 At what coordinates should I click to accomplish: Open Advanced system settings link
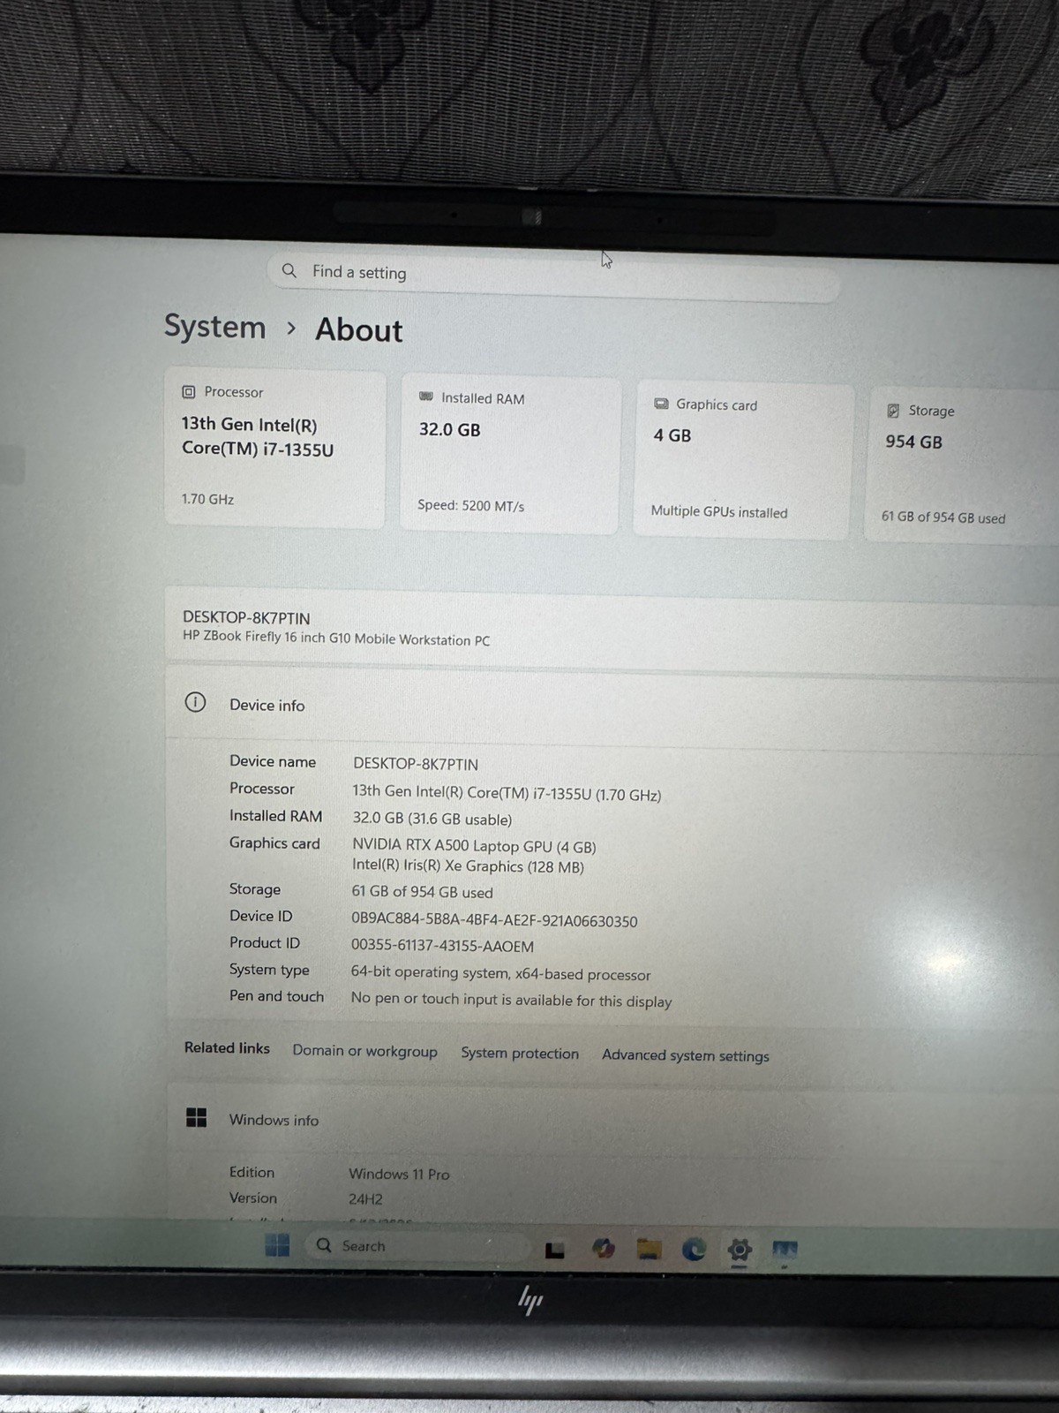(686, 1055)
